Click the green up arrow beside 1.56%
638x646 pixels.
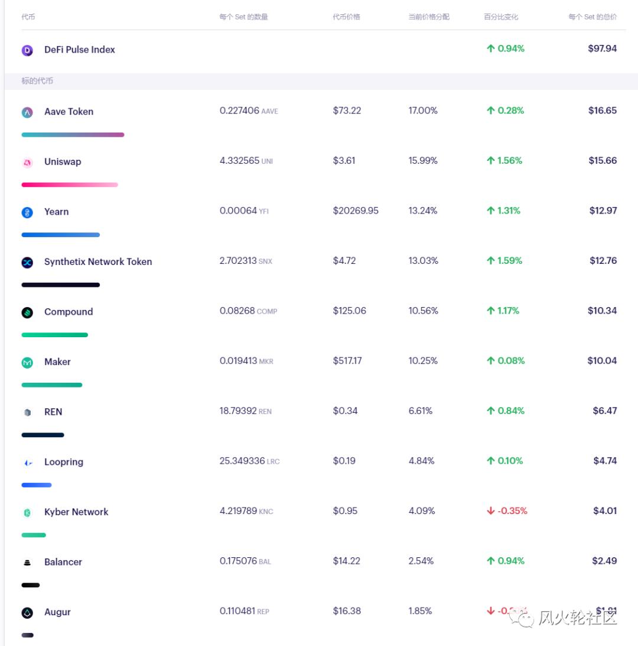pos(490,161)
